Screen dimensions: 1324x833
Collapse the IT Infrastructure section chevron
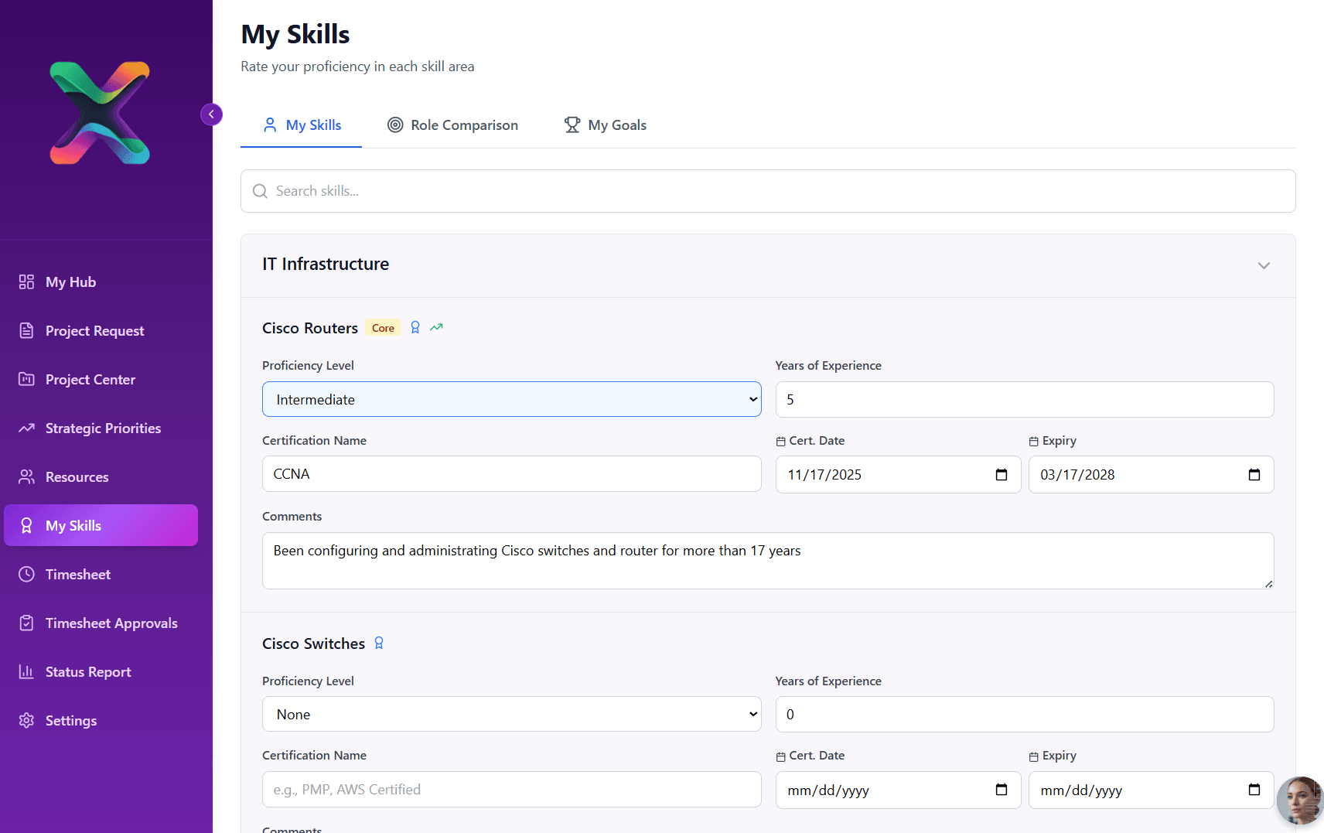(1264, 265)
